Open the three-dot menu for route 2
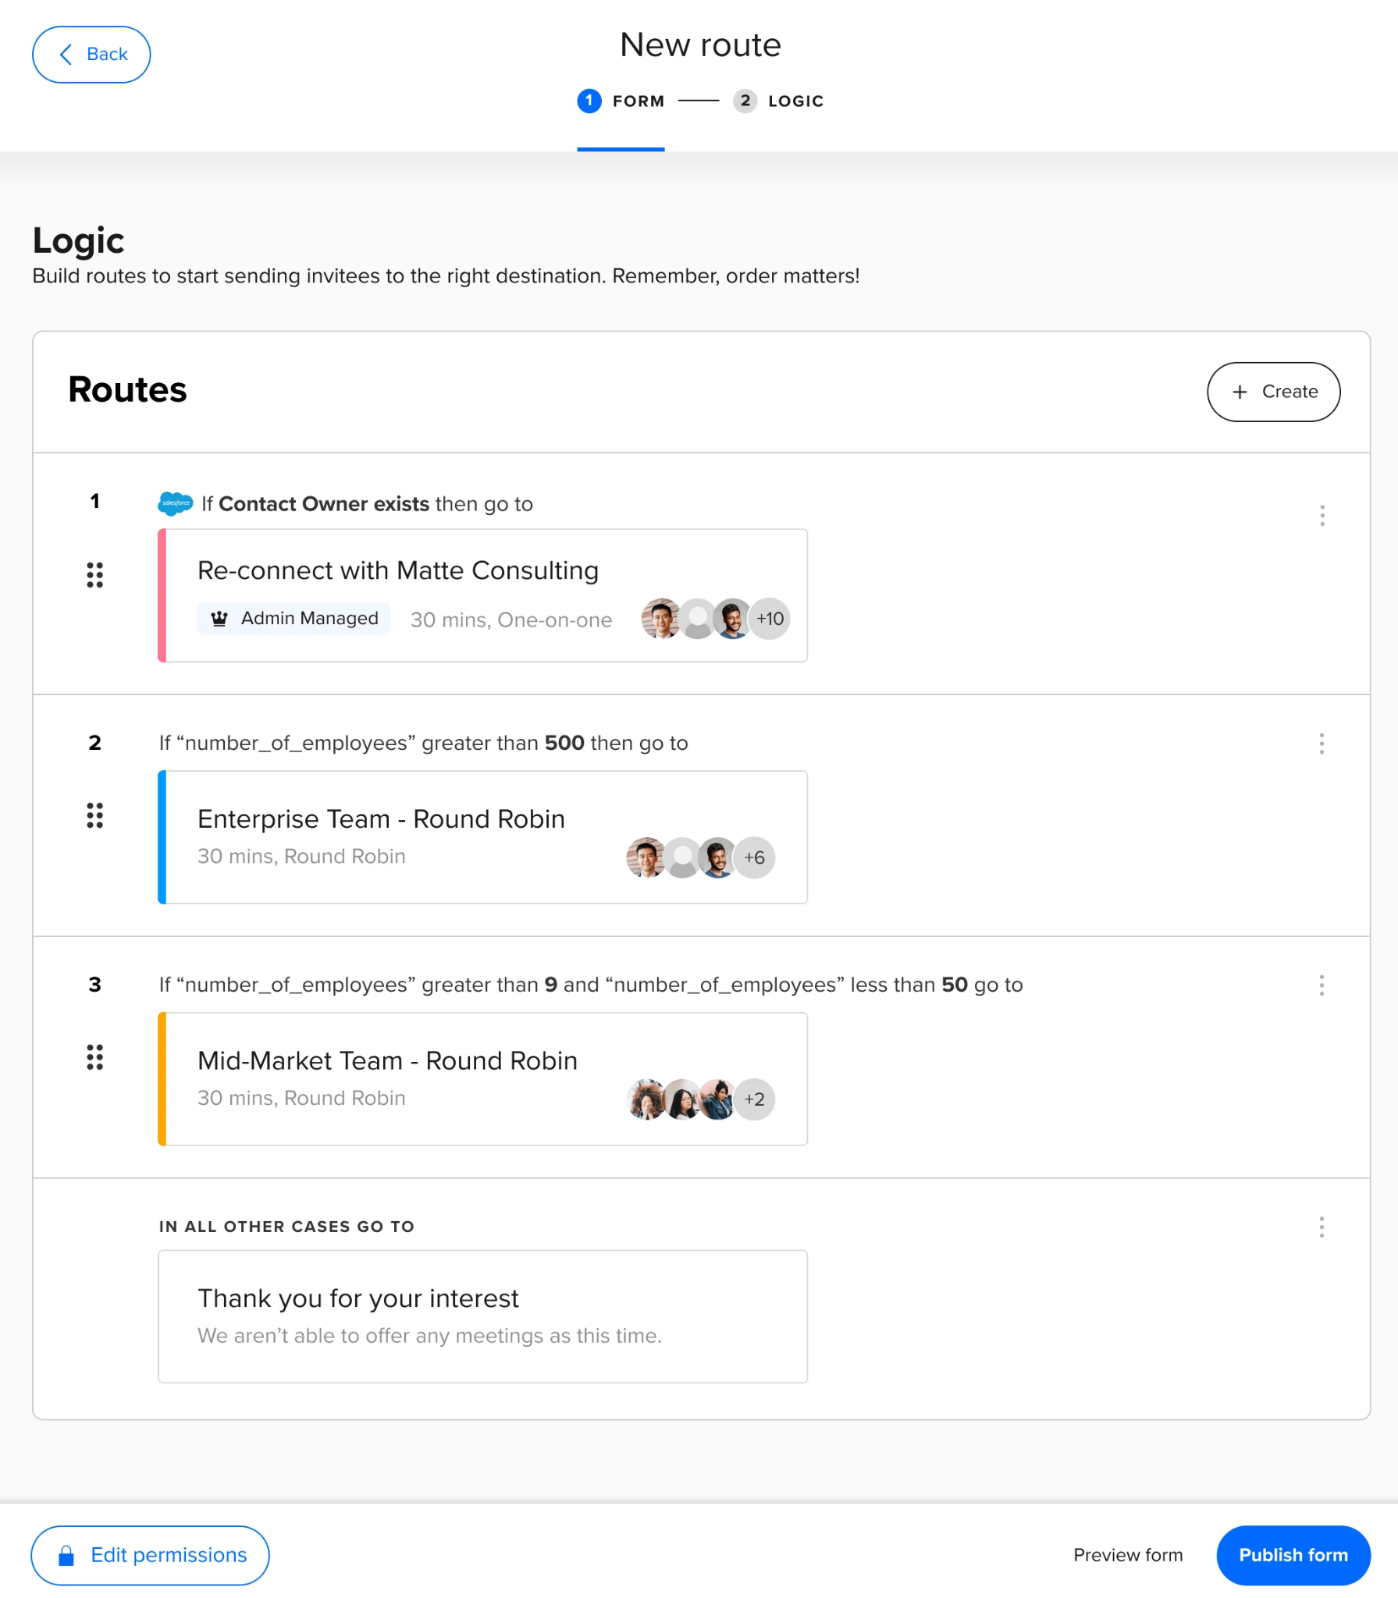The width and height of the screenshot is (1398, 1598). click(x=1321, y=743)
